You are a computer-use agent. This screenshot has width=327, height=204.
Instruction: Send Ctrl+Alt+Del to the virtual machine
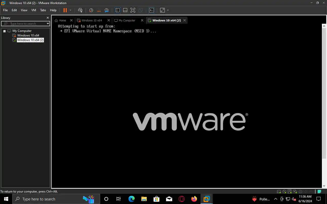coord(80,10)
